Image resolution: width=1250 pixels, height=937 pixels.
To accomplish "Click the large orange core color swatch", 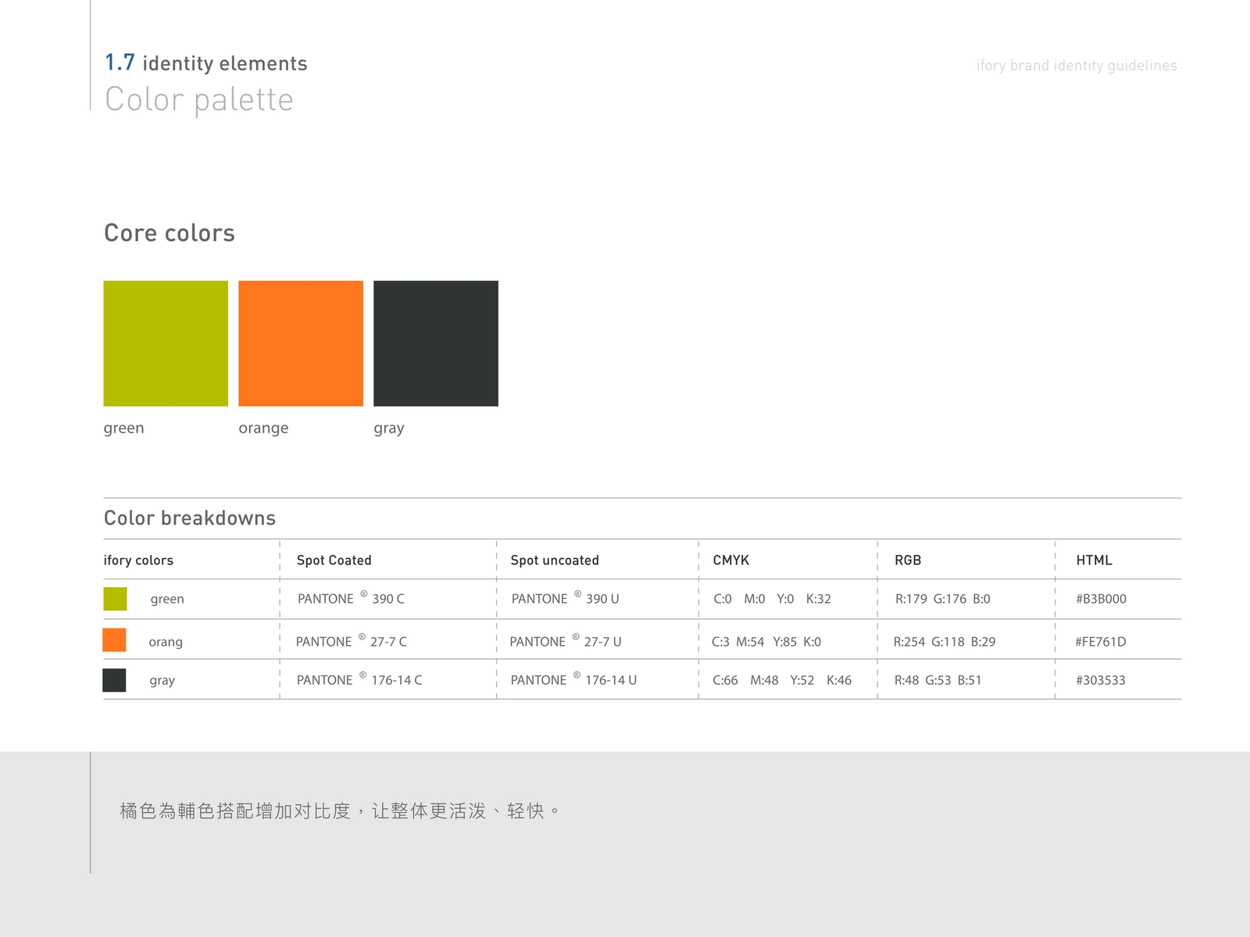I will click(x=301, y=344).
